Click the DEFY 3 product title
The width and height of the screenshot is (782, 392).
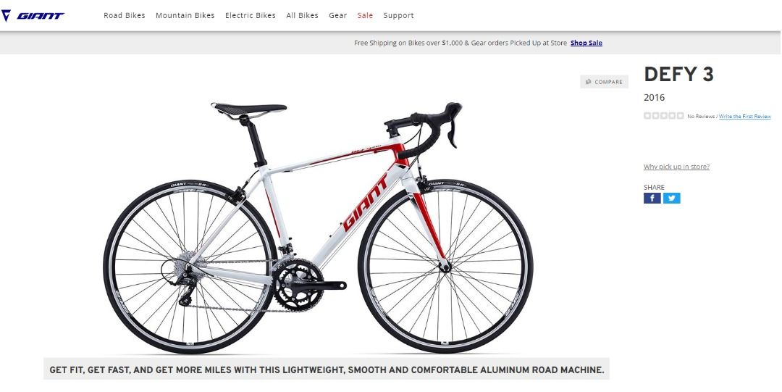pos(678,75)
